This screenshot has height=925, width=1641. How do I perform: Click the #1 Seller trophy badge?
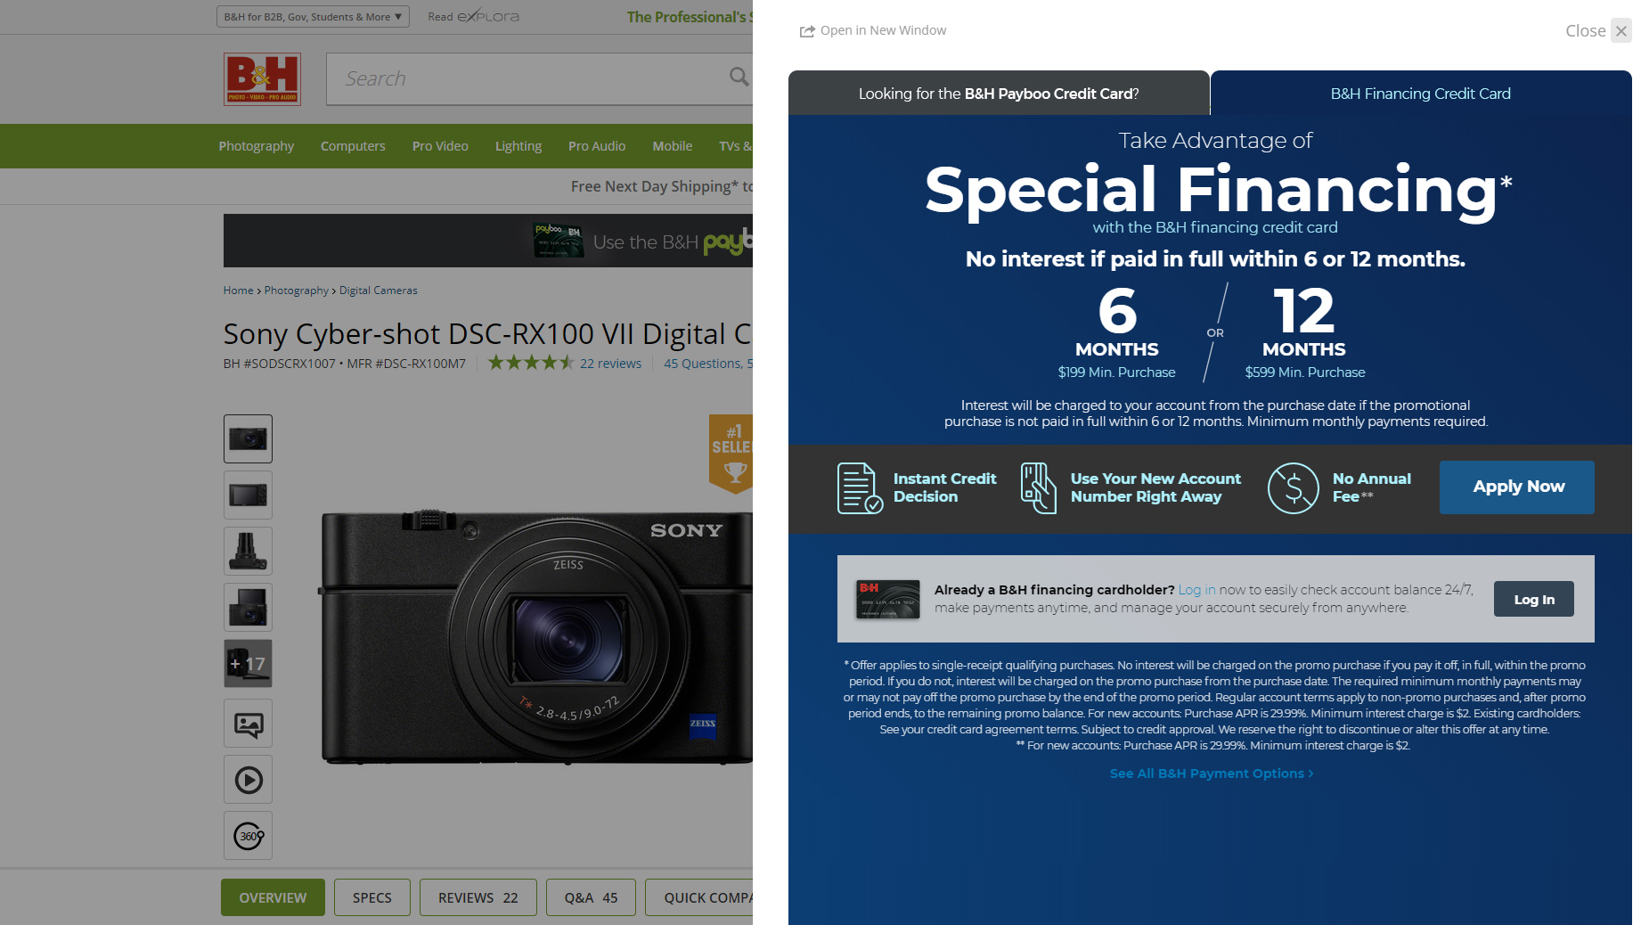click(731, 453)
